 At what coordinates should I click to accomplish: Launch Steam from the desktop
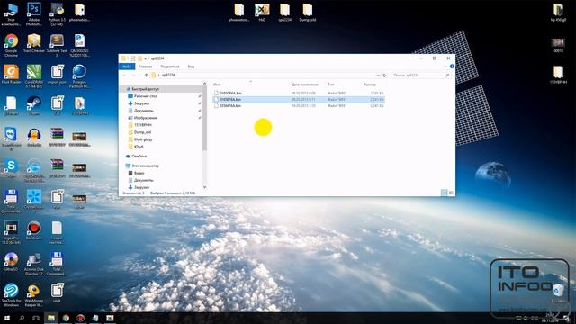click(34, 106)
